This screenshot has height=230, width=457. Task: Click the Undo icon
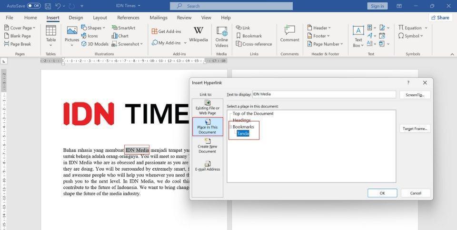point(58,6)
